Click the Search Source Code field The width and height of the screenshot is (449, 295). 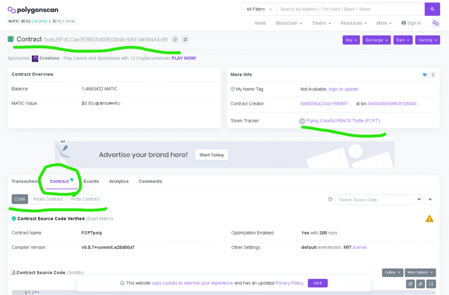(374, 200)
